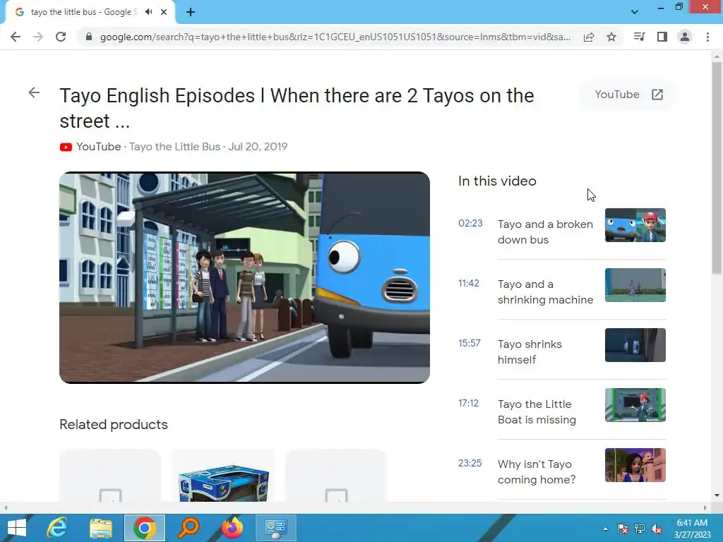Click the vertical scrollbar thumb
The width and height of the screenshot is (723, 542).
tap(717, 168)
